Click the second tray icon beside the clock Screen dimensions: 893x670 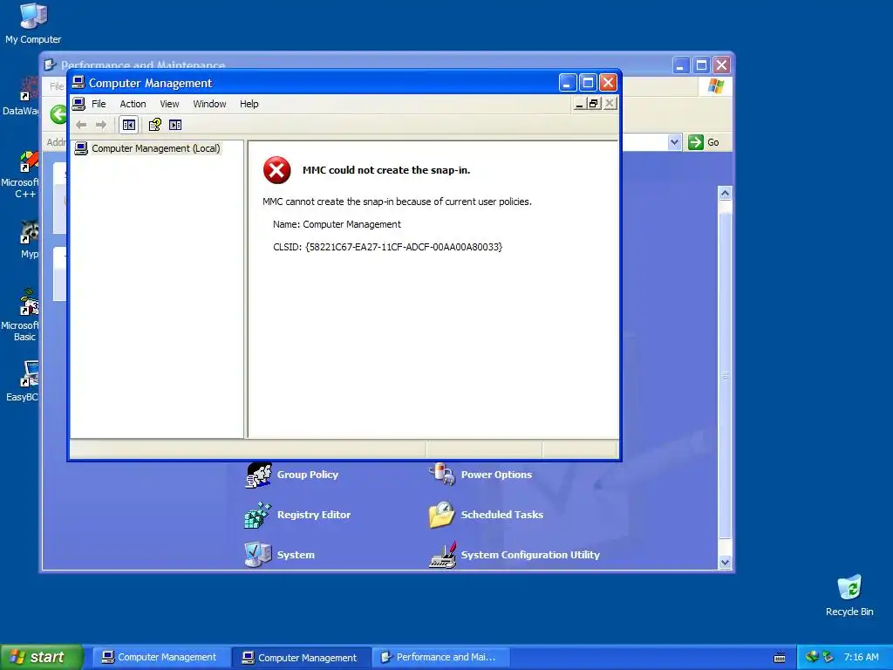click(828, 657)
